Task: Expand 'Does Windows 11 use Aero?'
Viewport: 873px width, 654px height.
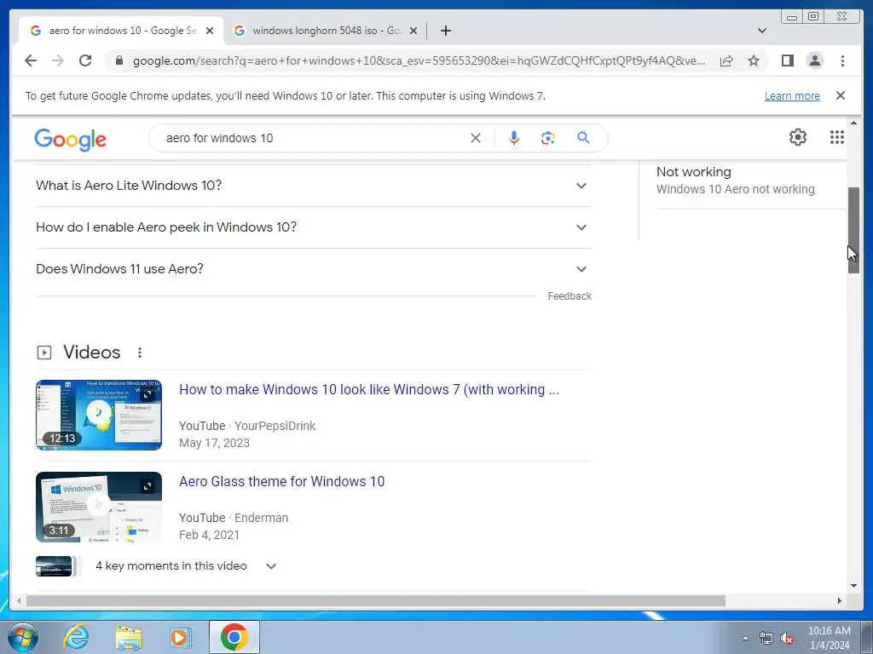Action: pos(313,269)
